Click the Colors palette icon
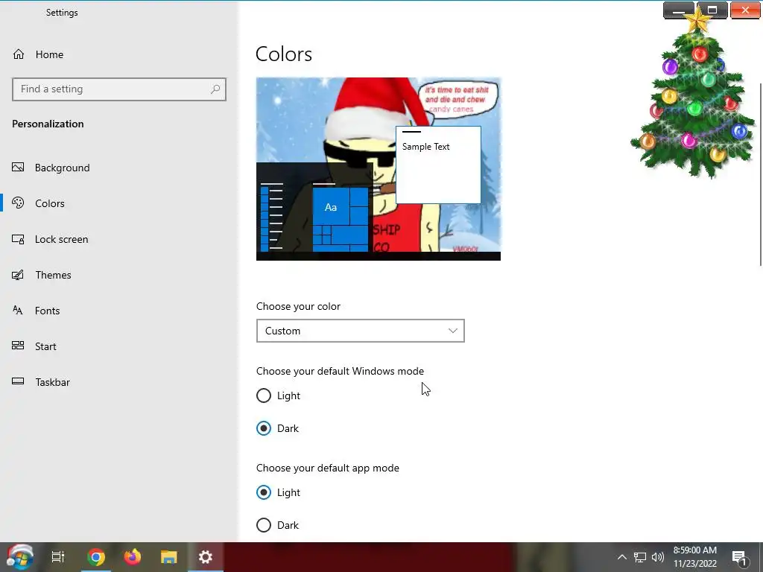 pyautogui.click(x=18, y=203)
